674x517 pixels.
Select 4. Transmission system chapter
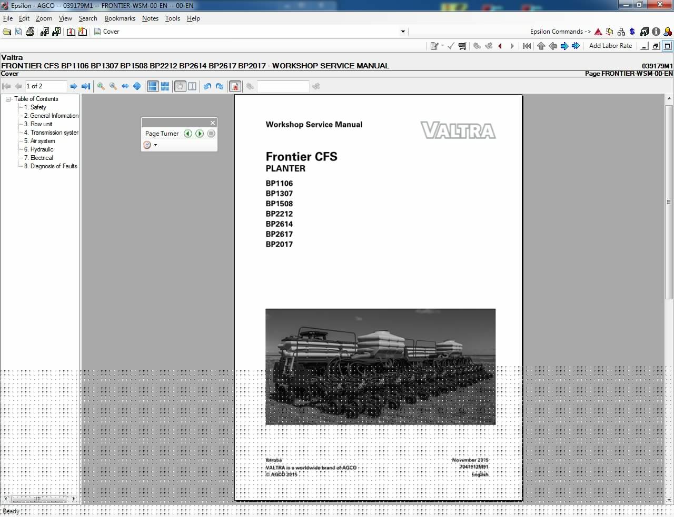[51, 133]
